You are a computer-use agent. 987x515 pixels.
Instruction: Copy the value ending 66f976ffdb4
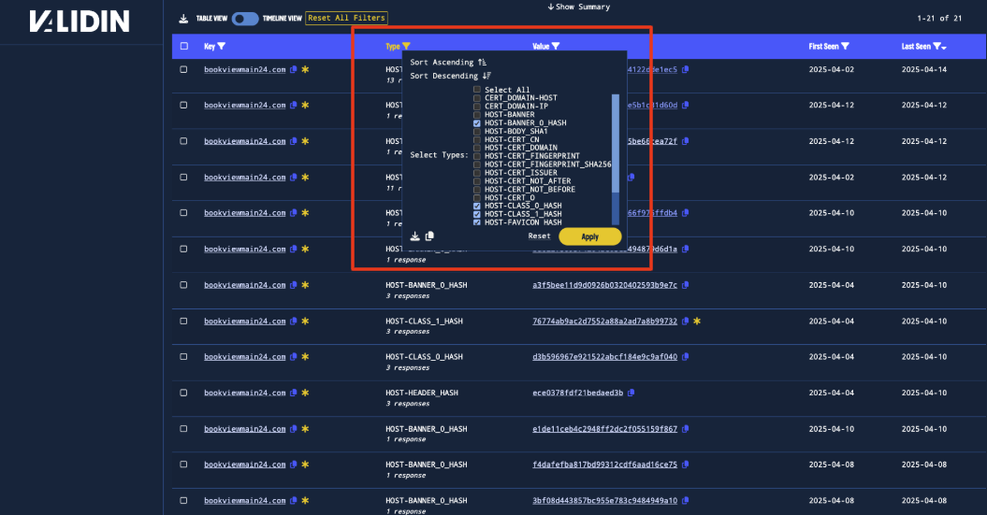[x=686, y=212]
